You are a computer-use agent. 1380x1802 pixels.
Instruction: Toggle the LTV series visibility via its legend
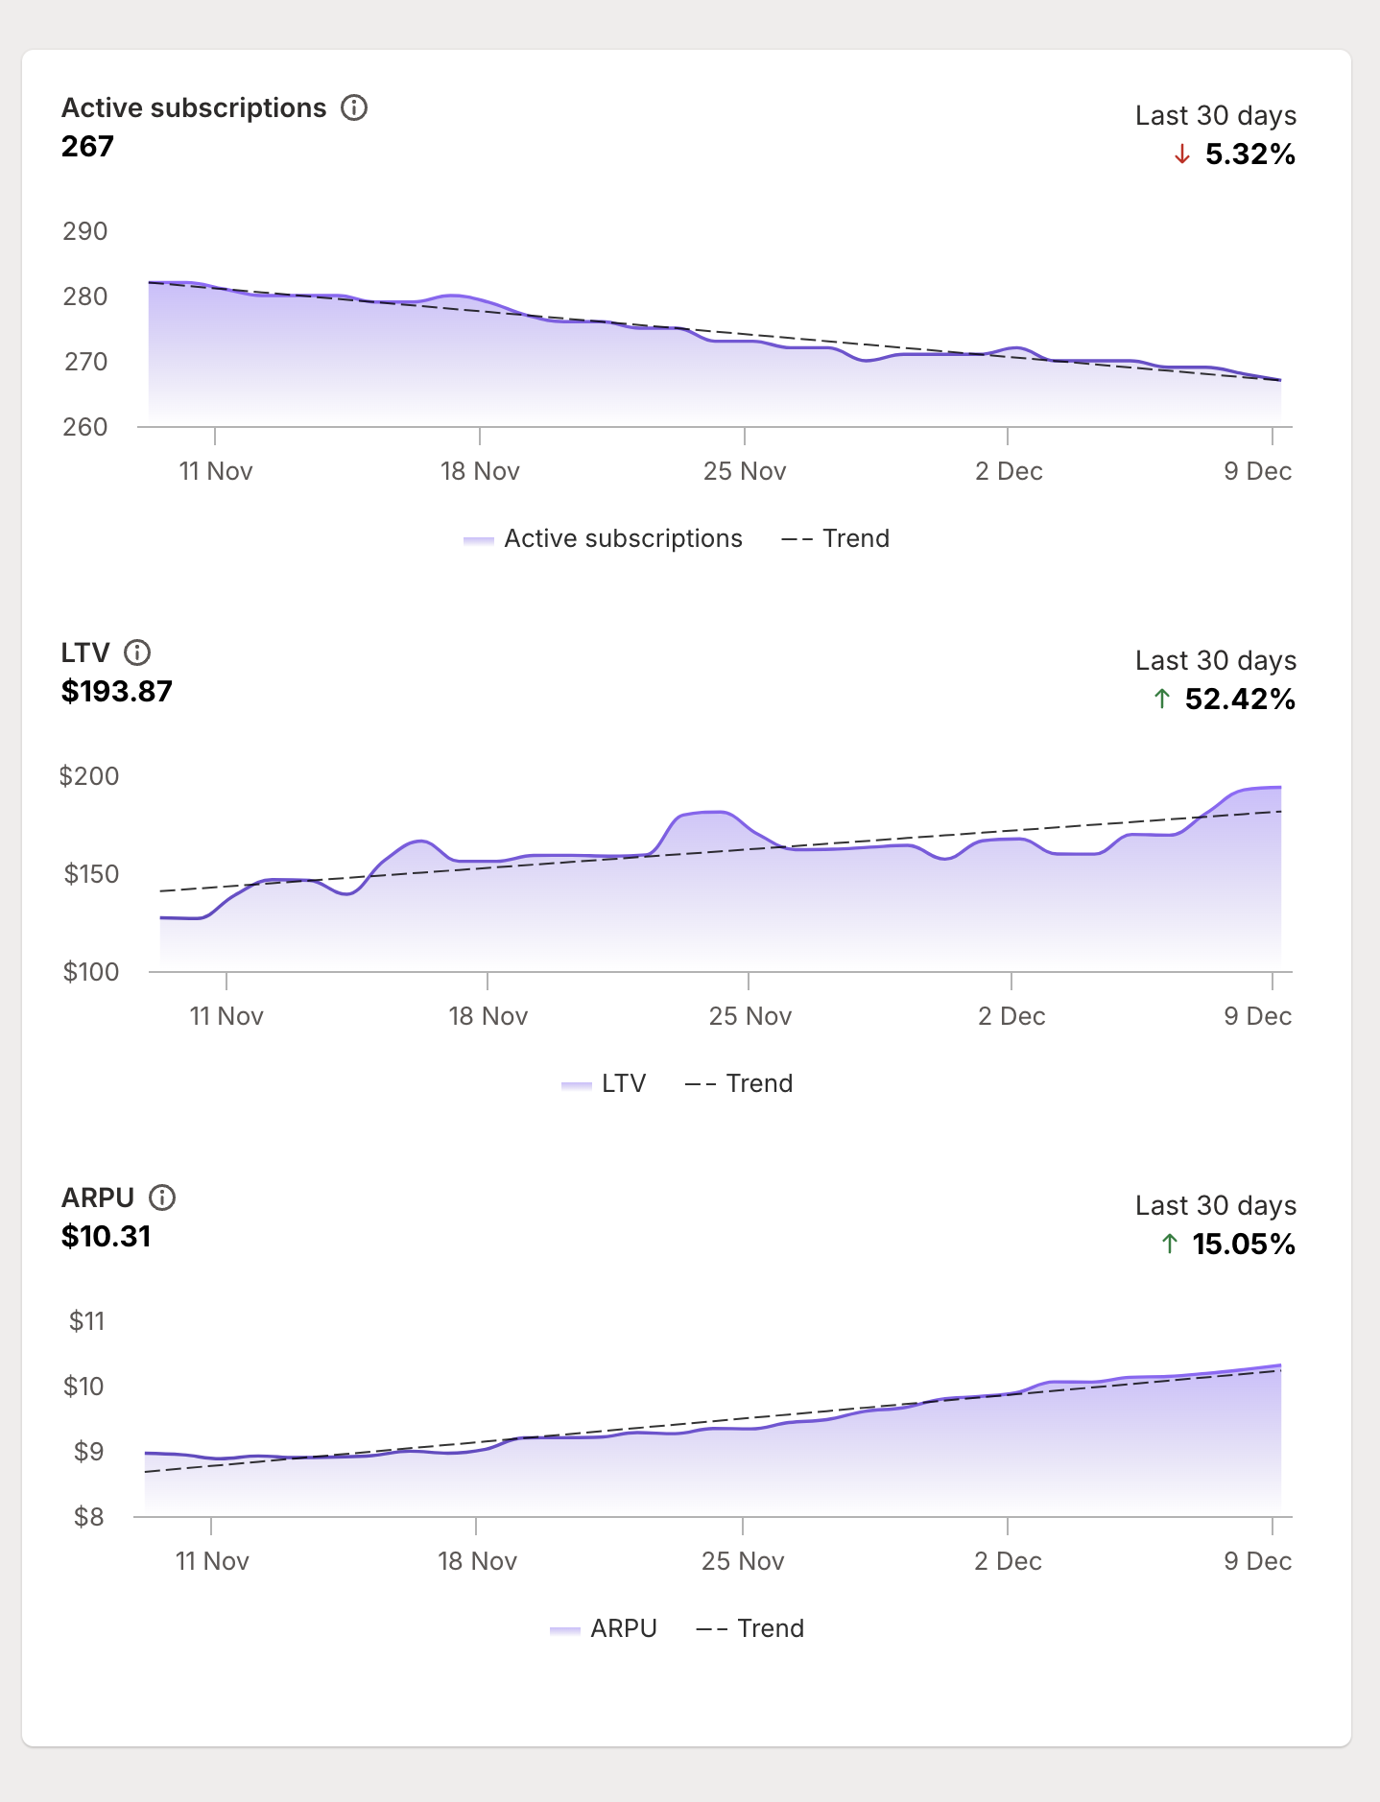[622, 1082]
